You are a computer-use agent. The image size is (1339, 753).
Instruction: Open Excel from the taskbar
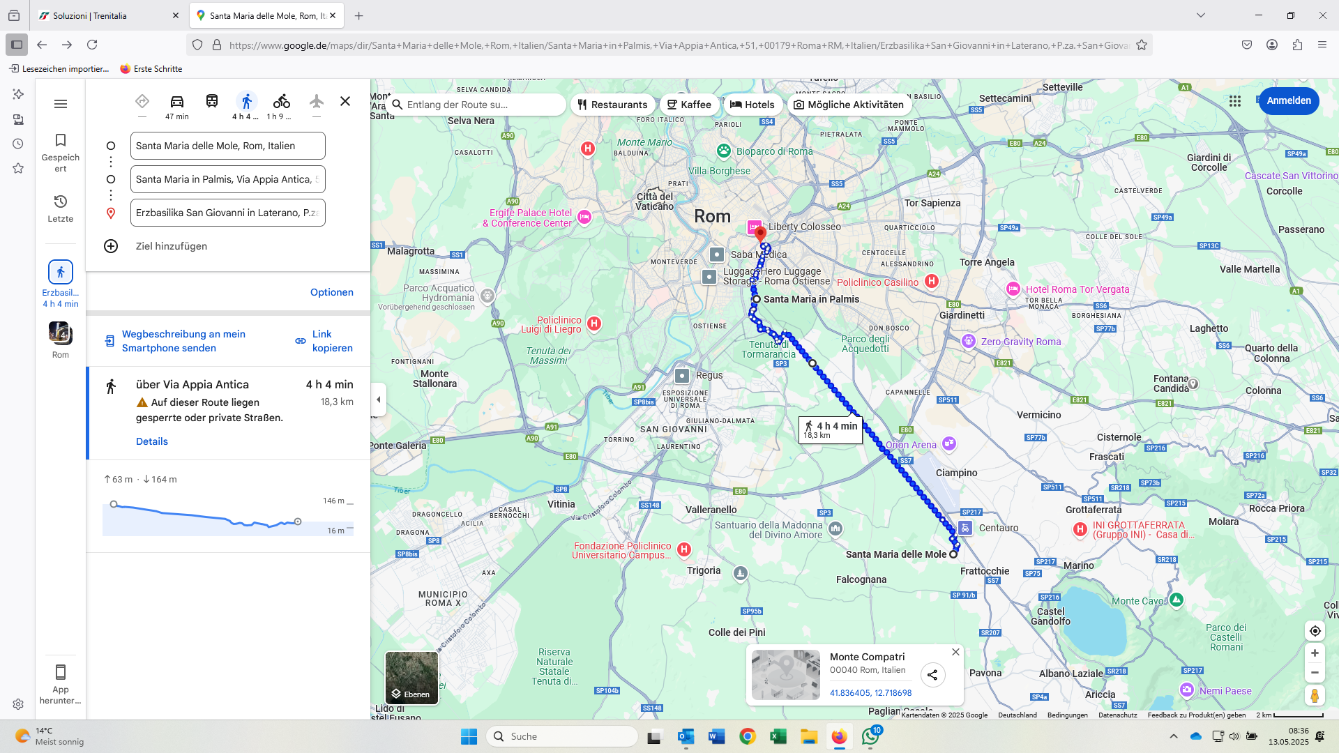[778, 736]
